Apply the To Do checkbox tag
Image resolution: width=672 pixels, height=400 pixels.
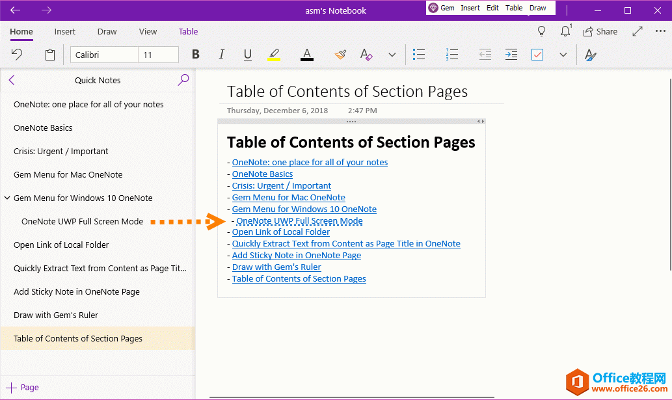point(537,55)
